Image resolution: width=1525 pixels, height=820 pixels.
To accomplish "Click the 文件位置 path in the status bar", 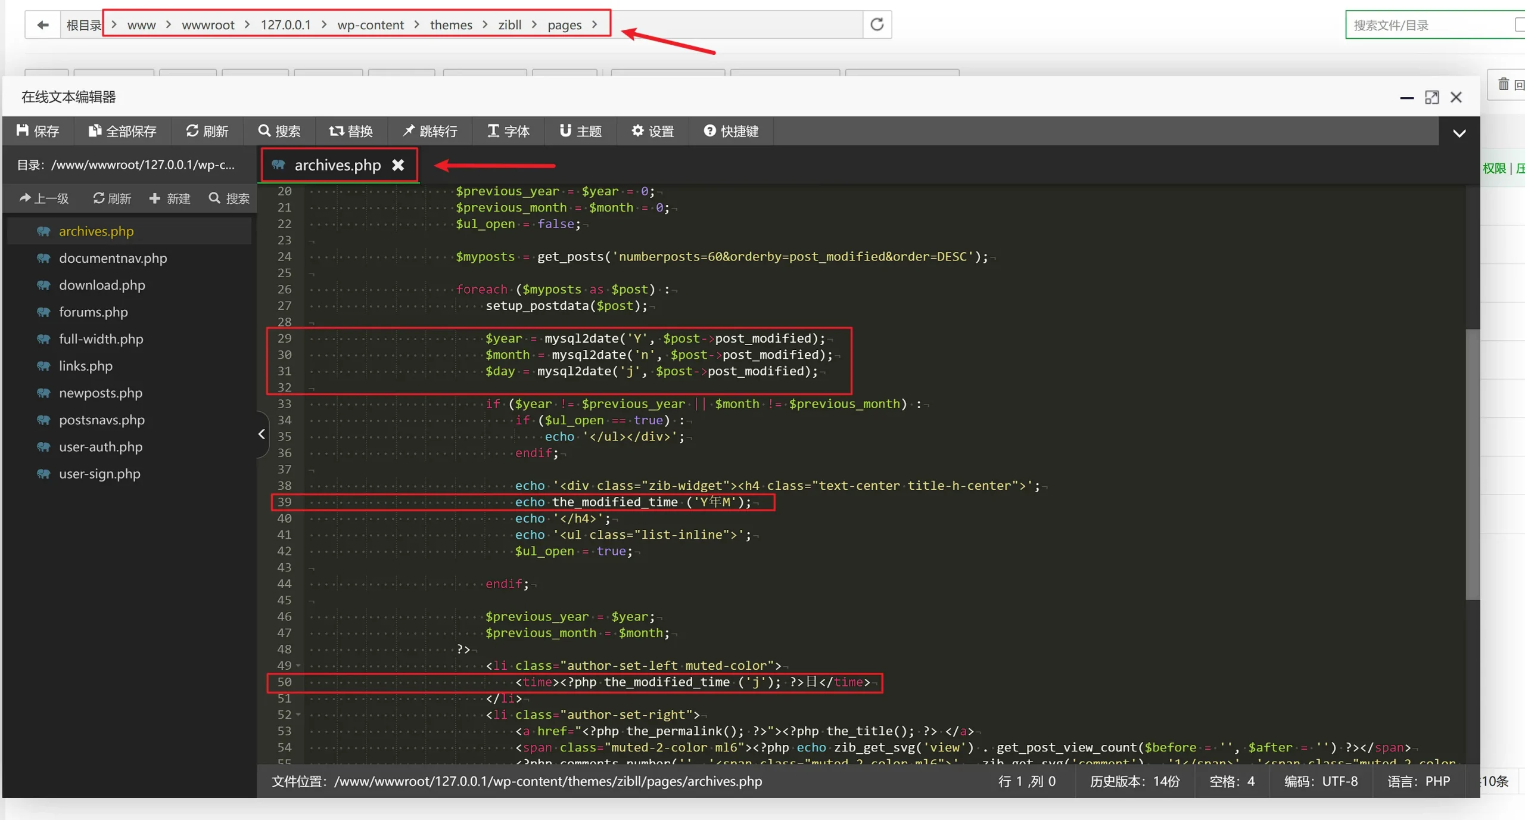I will coord(516,781).
